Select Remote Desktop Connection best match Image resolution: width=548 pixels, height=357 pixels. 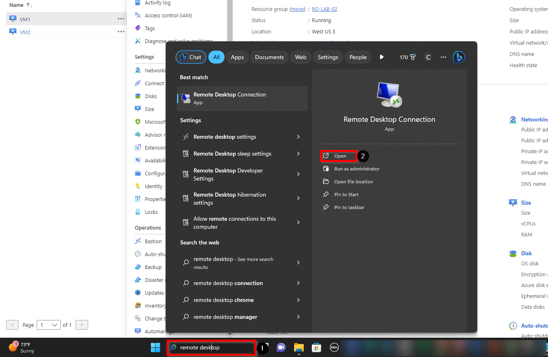click(x=243, y=98)
